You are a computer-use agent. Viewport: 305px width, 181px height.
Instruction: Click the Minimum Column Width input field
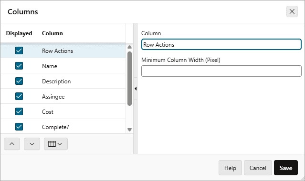pyautogui.click(x=221, y=71)
